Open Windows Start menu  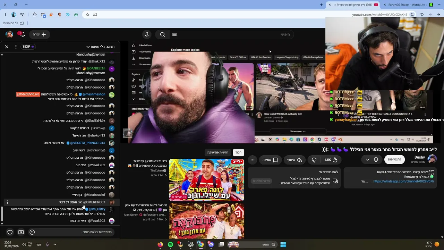(283, 244)
